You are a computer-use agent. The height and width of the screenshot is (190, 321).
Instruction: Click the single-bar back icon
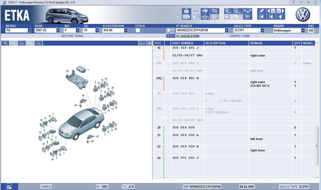coord(271,17)
